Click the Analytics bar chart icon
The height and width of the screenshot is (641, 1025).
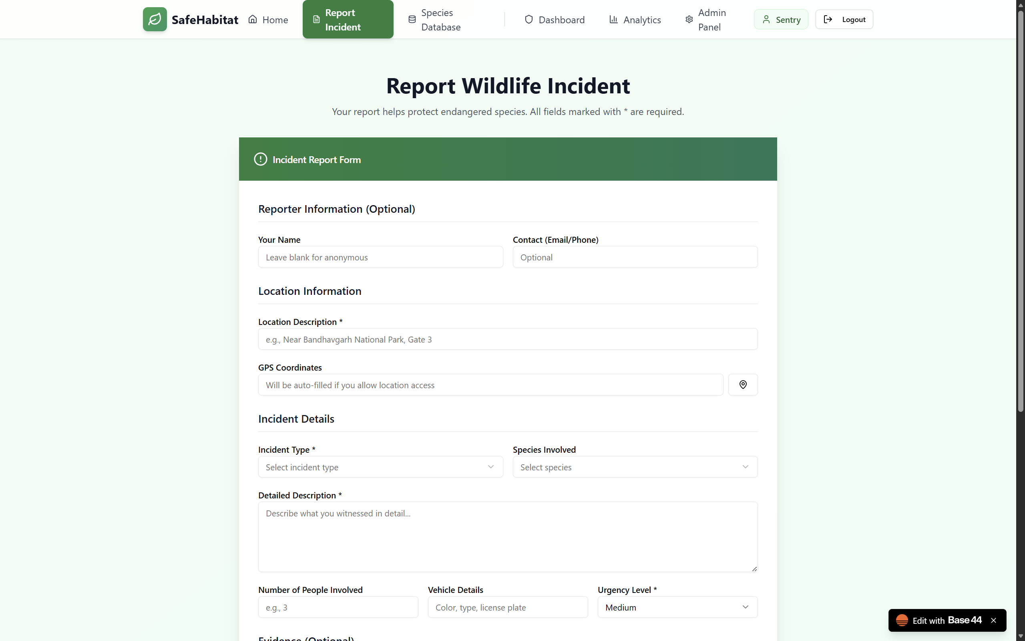[x=613, y=20]
